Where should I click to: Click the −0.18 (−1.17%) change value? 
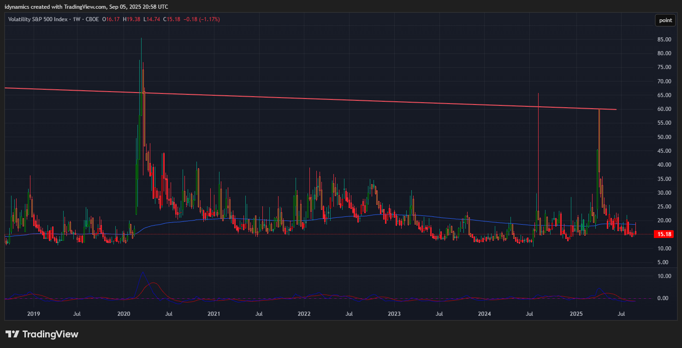click(202, 19)
